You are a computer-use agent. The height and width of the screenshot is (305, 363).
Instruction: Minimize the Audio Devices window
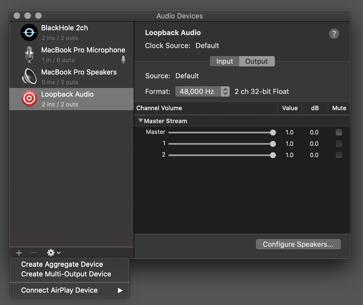click(x=27, y=16)
